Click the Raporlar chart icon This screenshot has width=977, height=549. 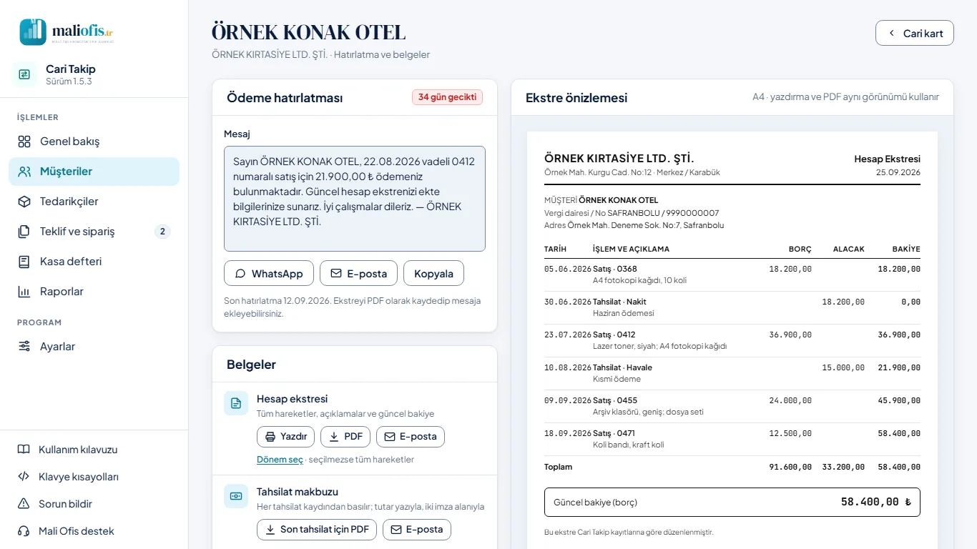coord(24,292)
